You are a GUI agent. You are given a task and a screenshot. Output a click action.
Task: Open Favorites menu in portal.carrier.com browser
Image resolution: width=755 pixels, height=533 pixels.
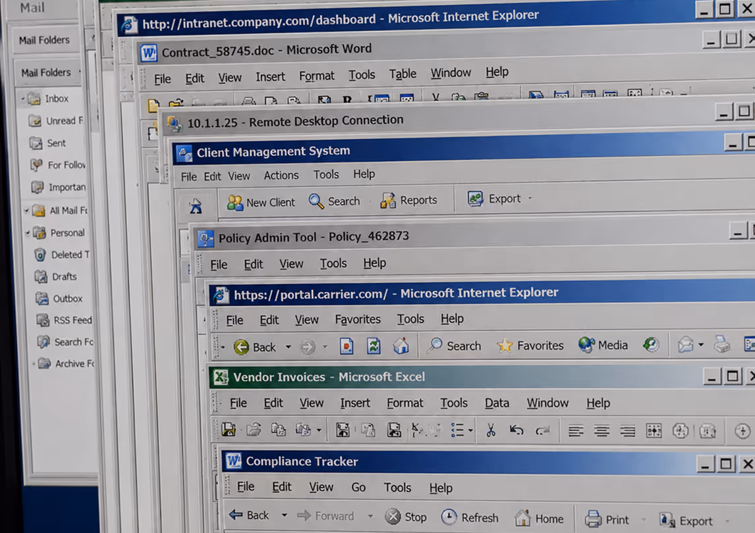(358, 319)
